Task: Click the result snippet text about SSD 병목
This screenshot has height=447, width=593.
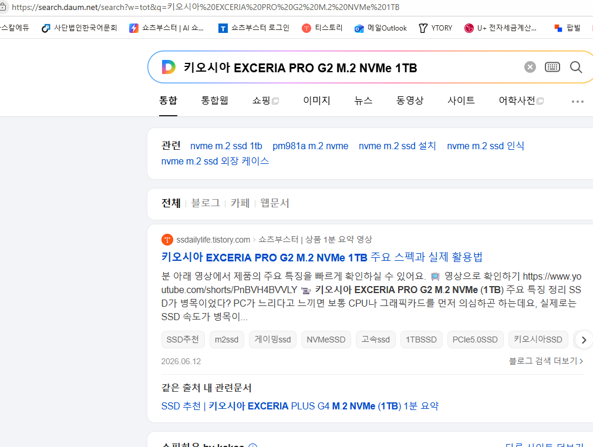Action: pos(371,297)
